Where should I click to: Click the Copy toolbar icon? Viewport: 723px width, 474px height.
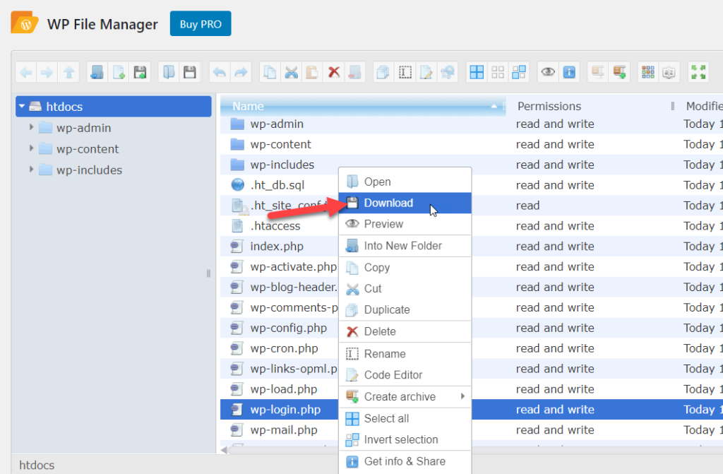[270, 73]
